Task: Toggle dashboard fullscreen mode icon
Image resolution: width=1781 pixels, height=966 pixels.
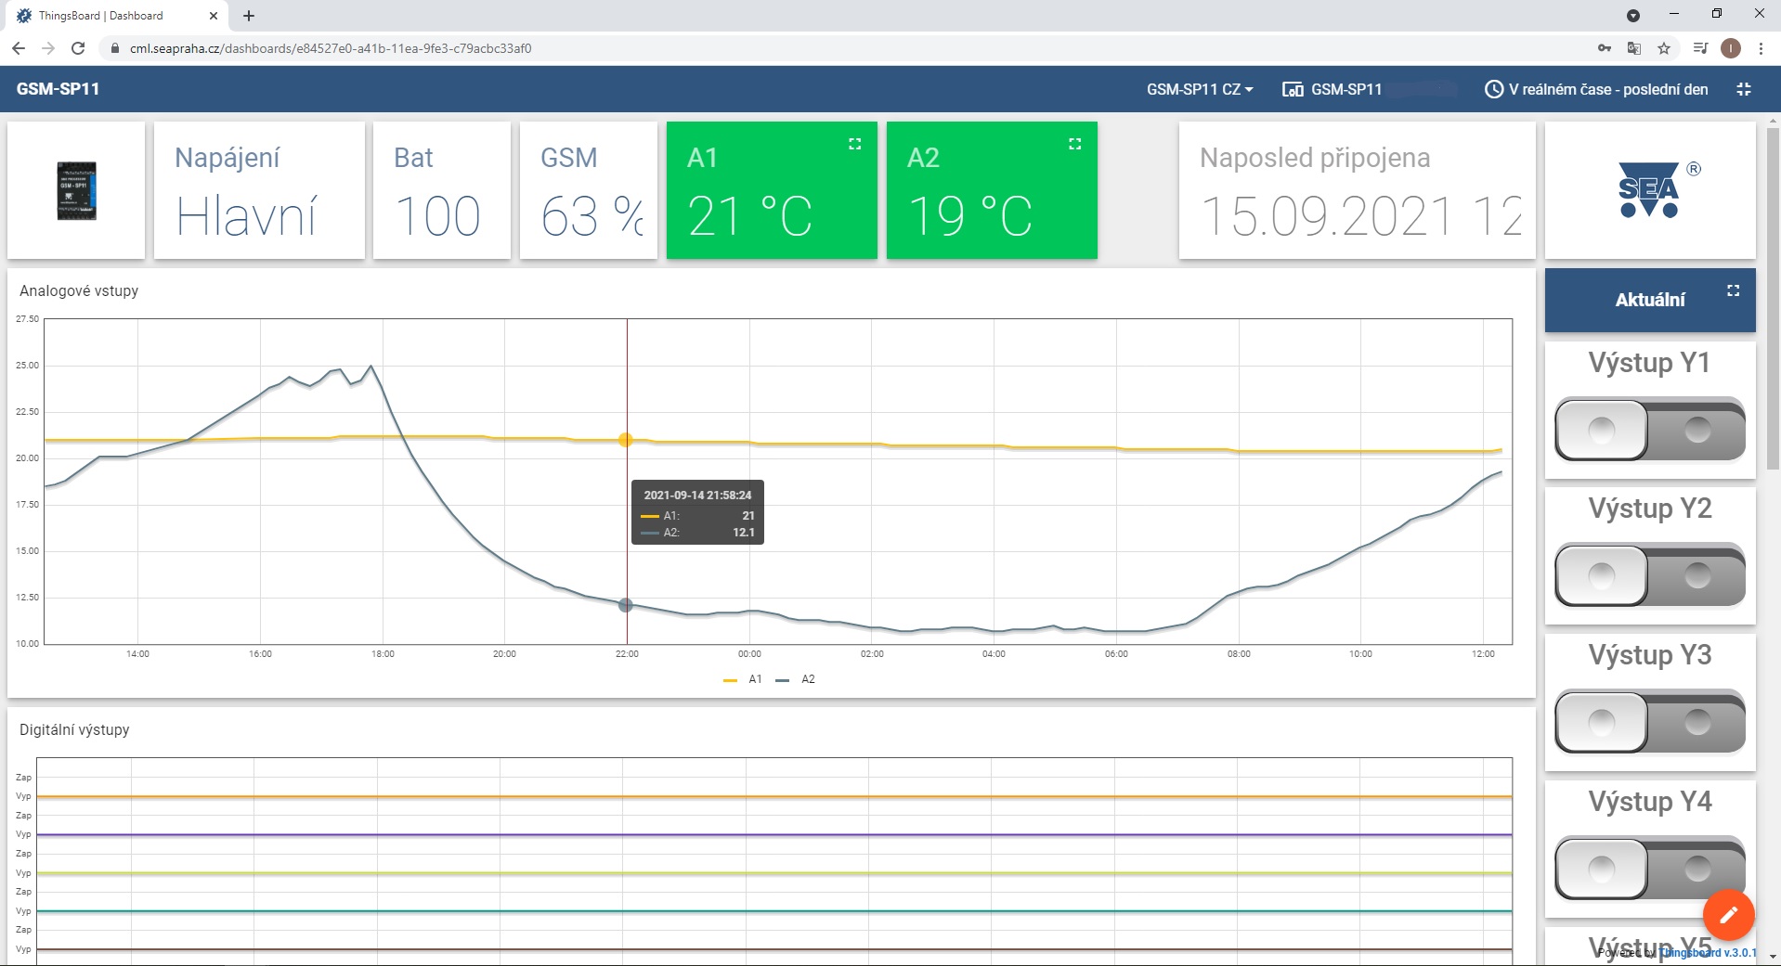Action: [x=1744, y=89]
